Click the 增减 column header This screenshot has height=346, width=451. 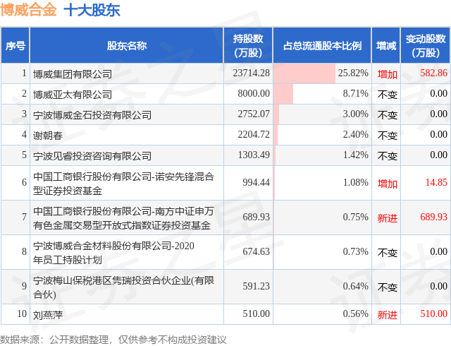pos(386,46)
